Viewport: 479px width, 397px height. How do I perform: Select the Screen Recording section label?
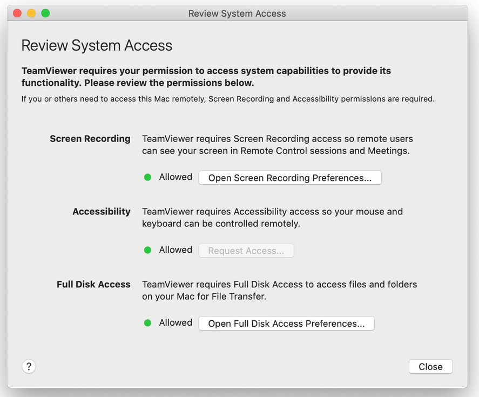coord(90,139)
